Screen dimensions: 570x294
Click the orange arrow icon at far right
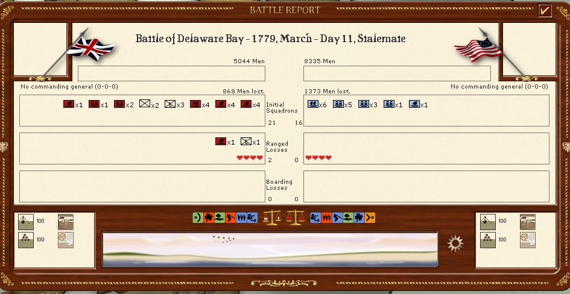[370, 217]
